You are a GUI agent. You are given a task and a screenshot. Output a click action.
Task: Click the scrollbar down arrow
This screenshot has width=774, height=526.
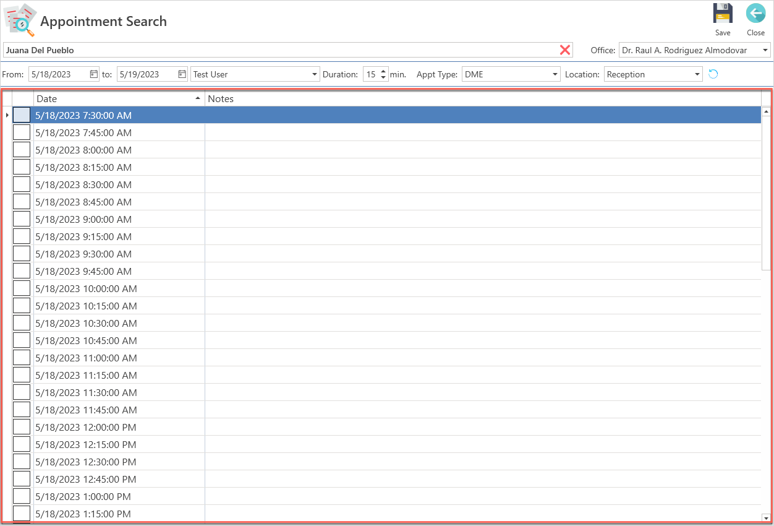pos(766,517)
